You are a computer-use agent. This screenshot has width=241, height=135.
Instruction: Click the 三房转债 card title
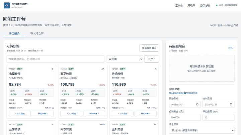pos(15,129)
